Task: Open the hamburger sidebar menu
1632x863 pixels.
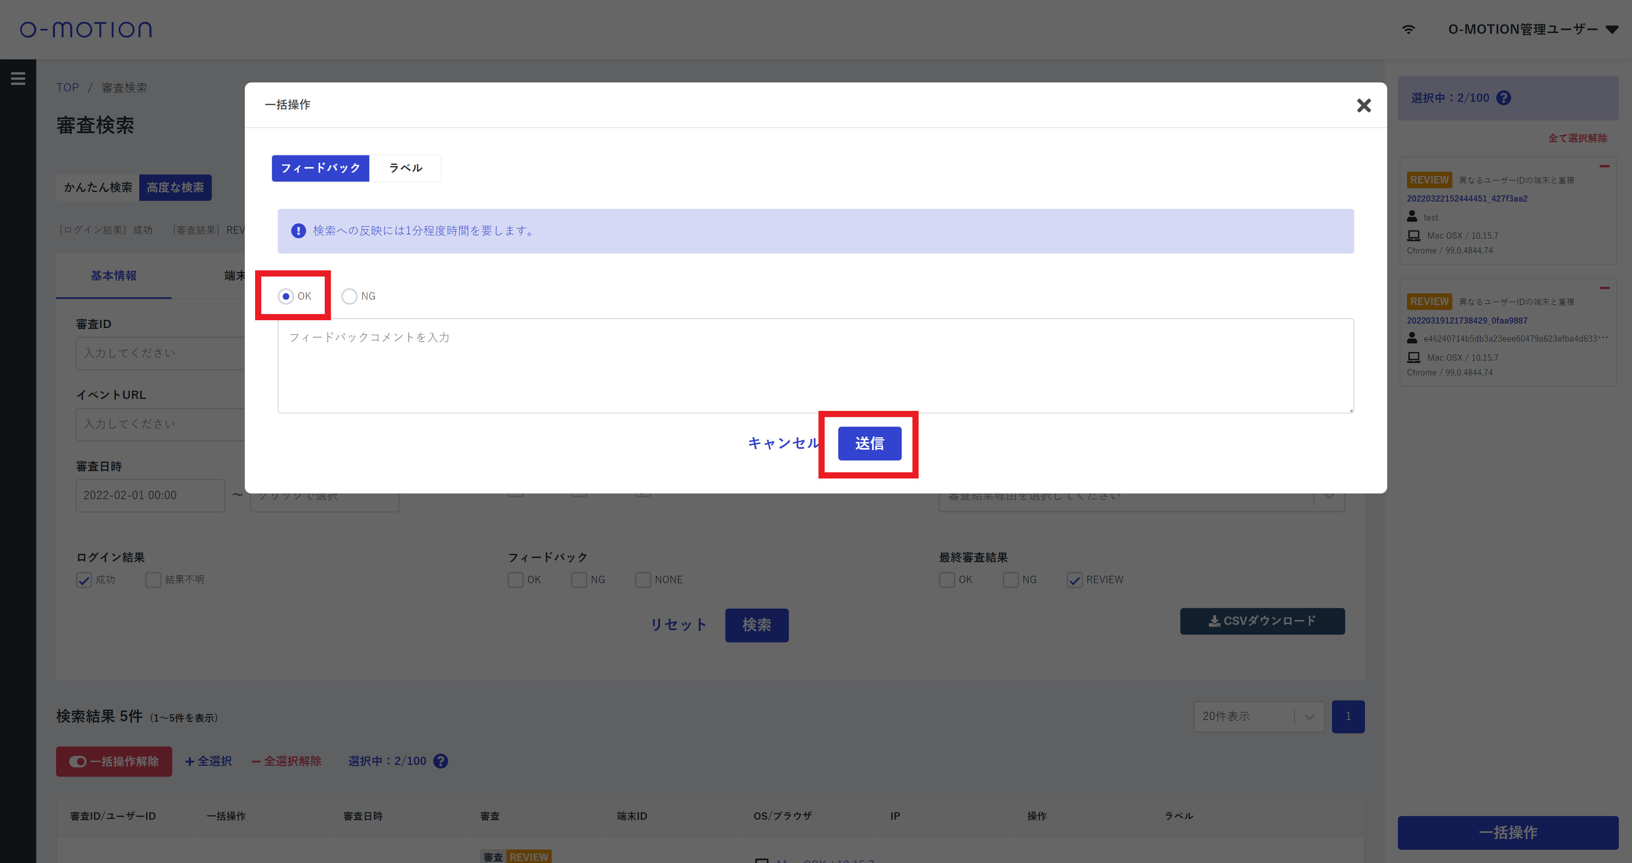Action: (x=18, y=79)
